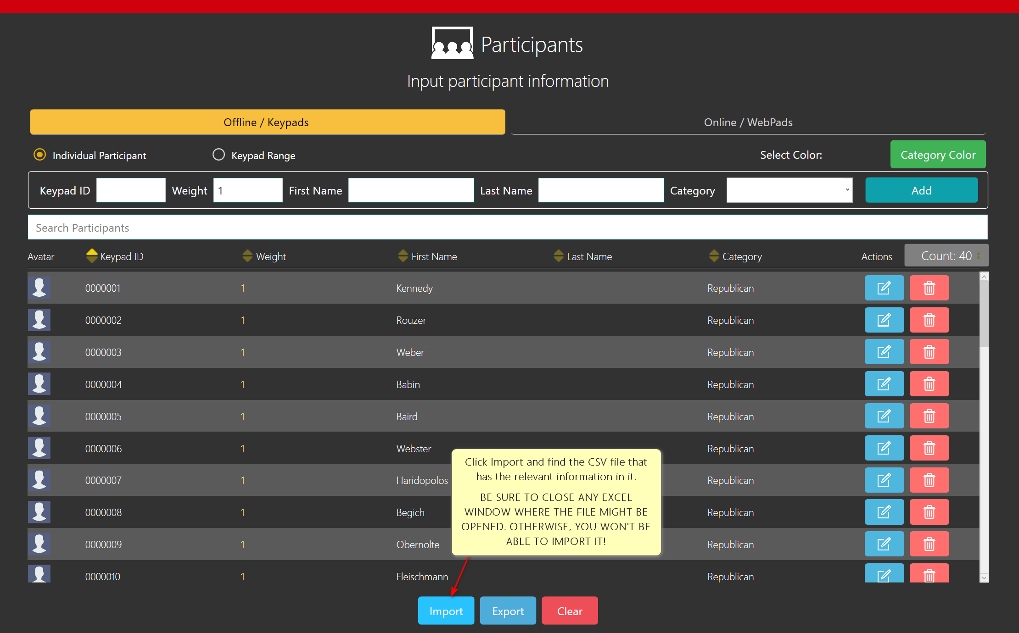Sort by Category column arrows
The width and height of the screenshot is (1019, 633).
click(714, 256)
